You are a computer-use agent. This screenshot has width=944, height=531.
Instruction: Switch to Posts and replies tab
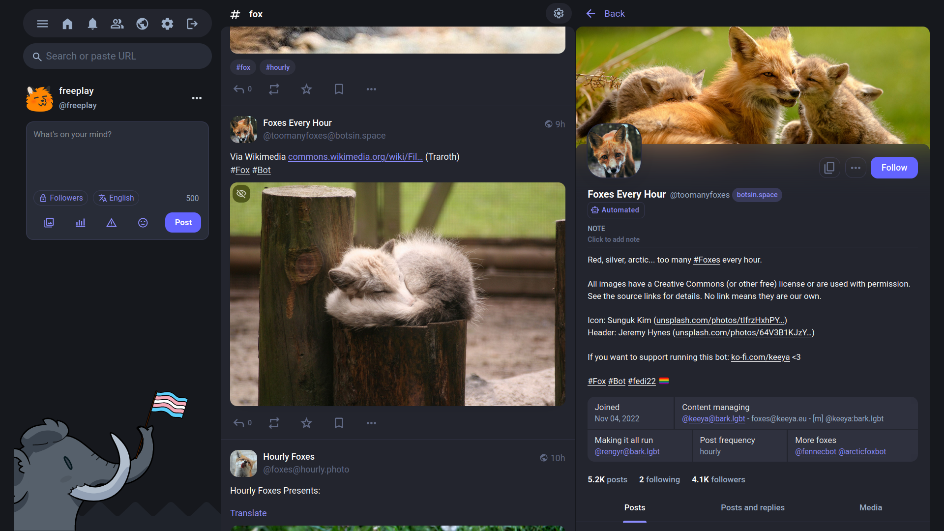[752, 507]
